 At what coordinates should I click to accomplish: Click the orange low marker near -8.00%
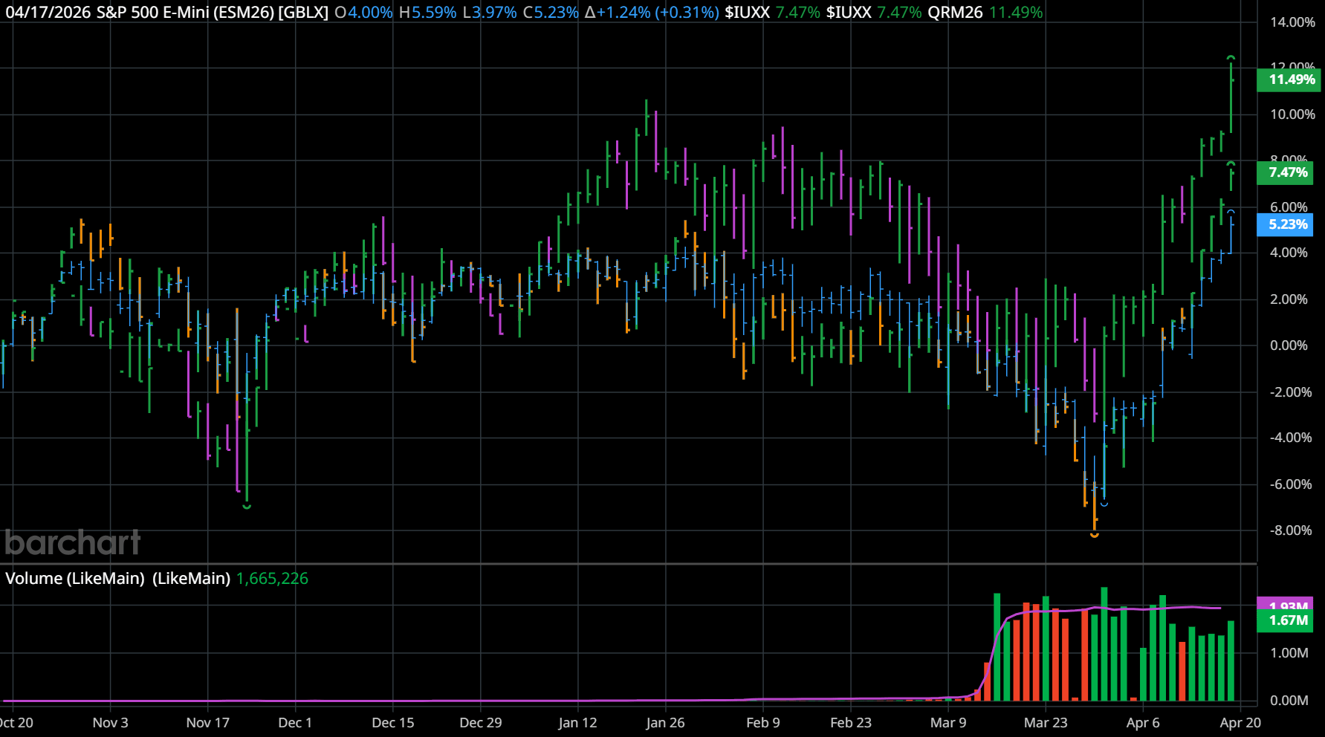(x=1094, y=534)
